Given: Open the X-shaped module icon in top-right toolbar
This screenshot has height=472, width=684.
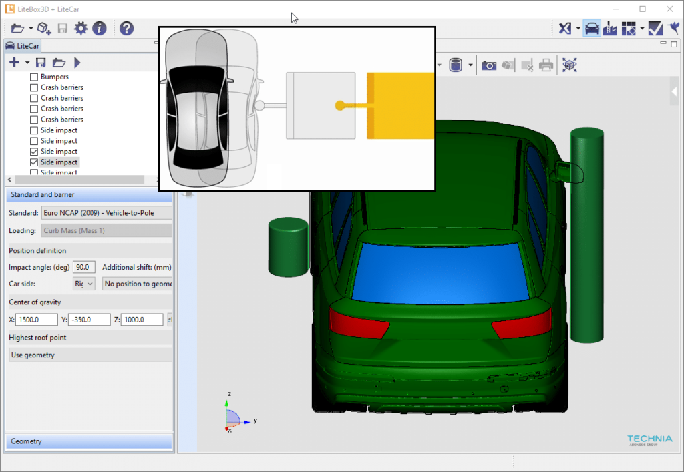Looking at the screenshot, I should 565,29.
